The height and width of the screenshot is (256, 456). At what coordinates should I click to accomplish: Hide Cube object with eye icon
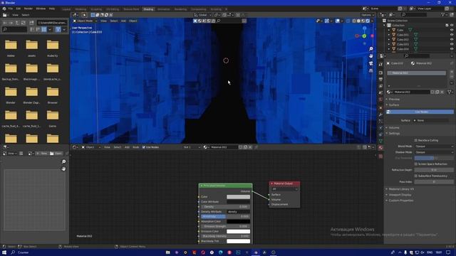(x=452, y=30)
